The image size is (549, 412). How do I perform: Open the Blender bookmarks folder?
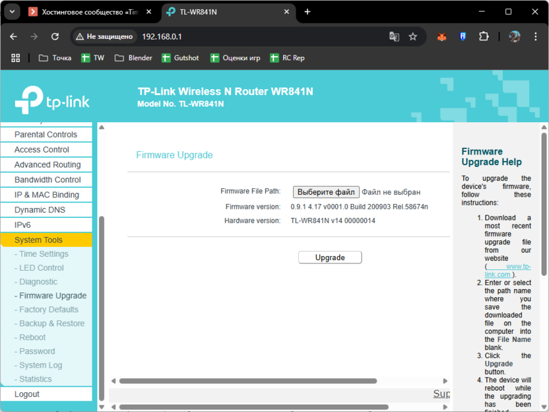(x=133, y=58)
